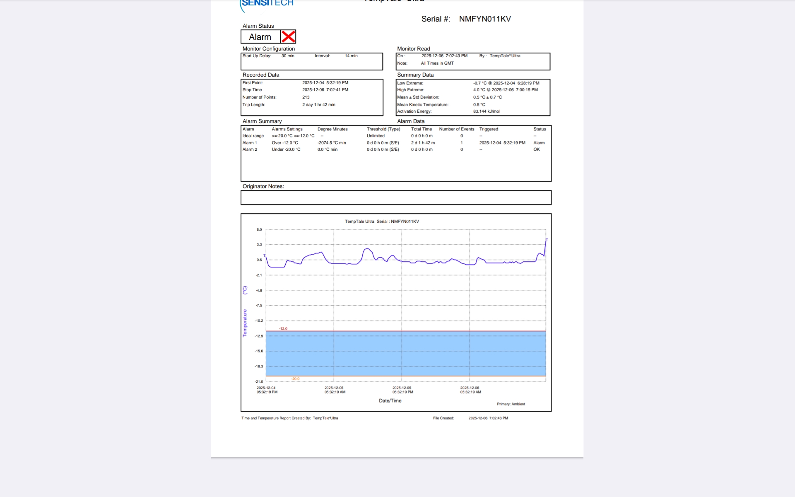Click the Primary: Ambient chart legend
This screenshot has height=497, width=795.
(511, 404)
